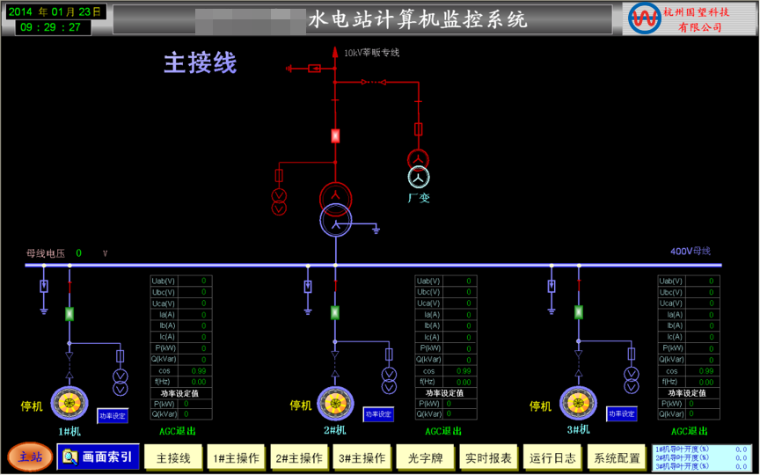Viewport: 760px width, 475px height.
Task: Open the 运行日志 page
Action: point(552,457)
